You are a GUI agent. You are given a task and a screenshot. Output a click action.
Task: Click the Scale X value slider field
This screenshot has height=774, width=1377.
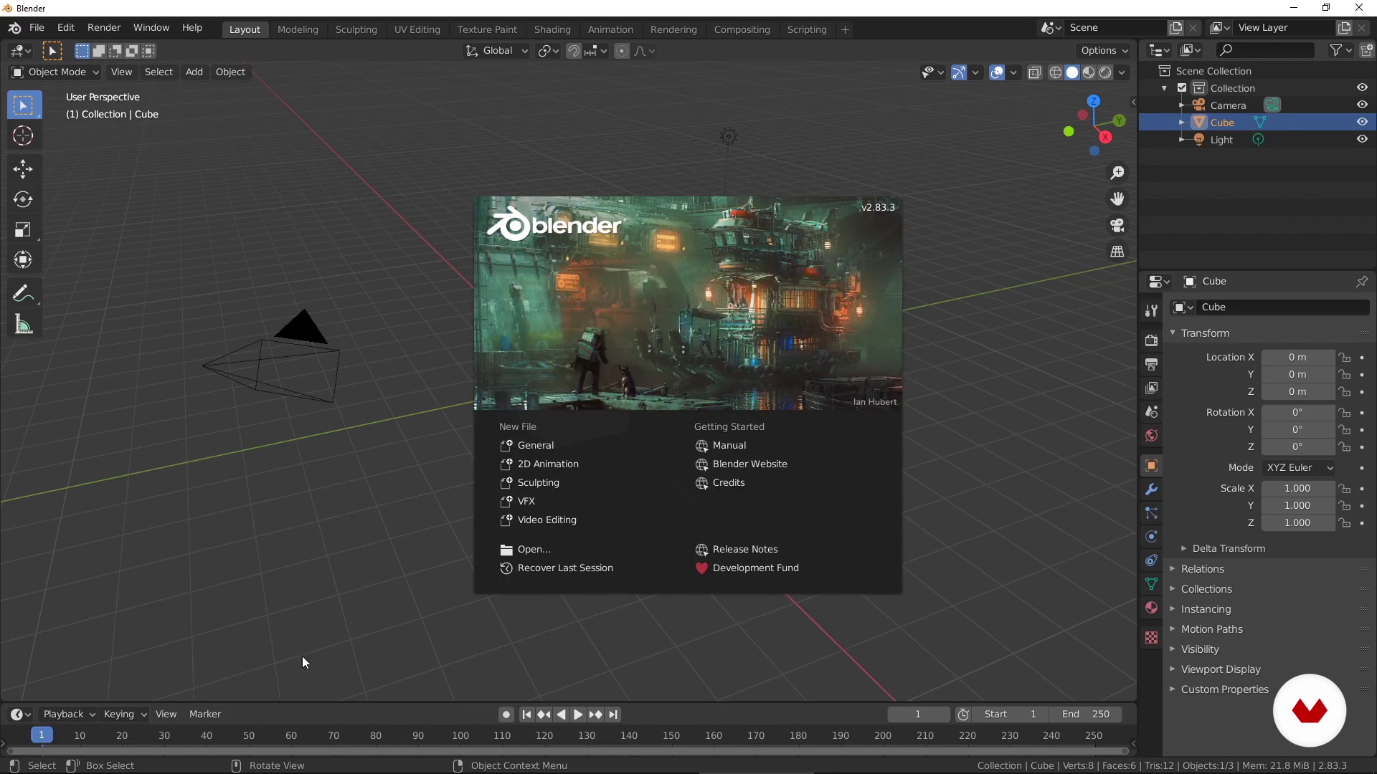(x=1298, y=489)
